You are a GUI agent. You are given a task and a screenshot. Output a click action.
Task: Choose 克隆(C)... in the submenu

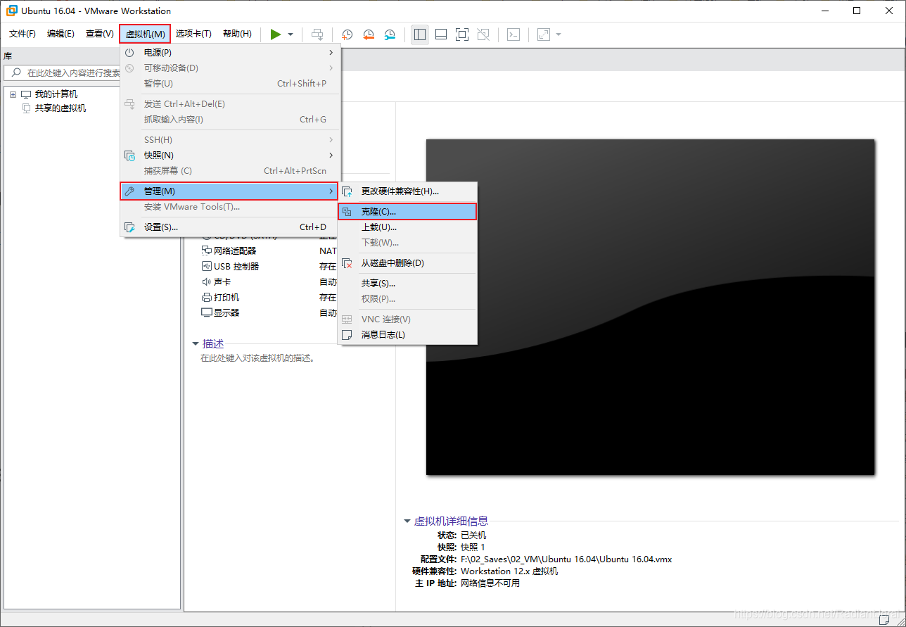pyautogui.click(x=407, y=211)
